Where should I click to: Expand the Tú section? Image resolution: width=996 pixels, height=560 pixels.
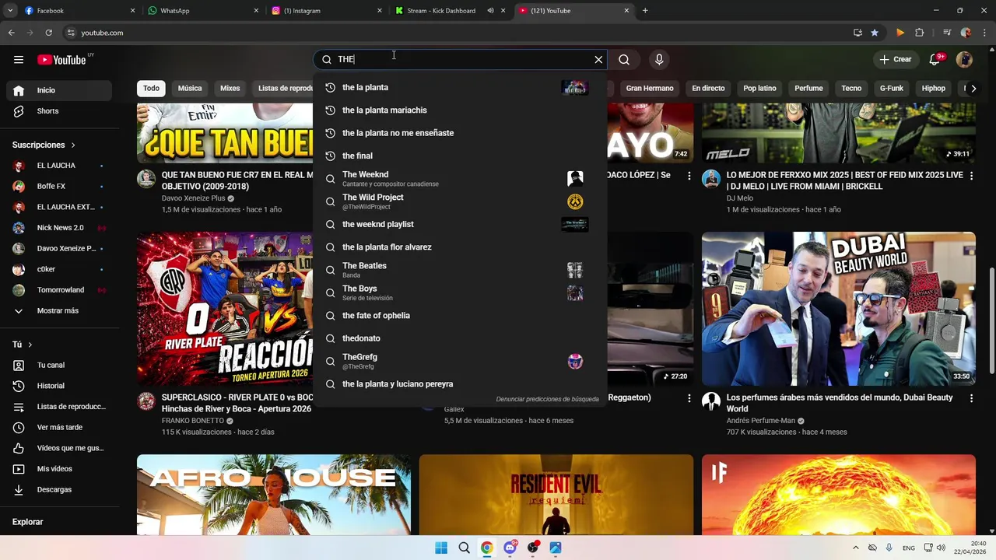click(23, 345)
